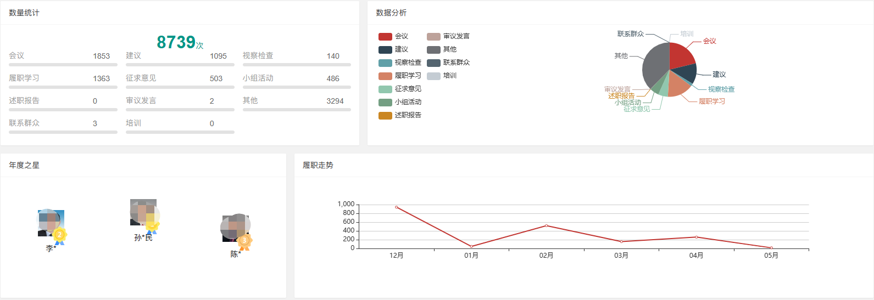The width and height of the screenshot is (874, 300).
Task: Toggle the 征求意见 legend swatch
Action: (x=385, y=89)
